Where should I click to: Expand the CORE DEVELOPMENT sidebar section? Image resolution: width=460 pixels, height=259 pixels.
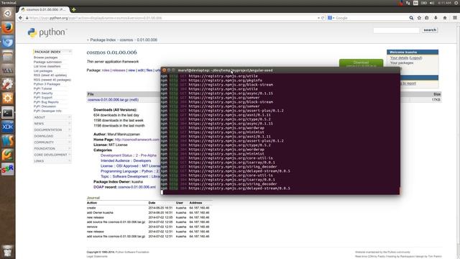[52, 155]
